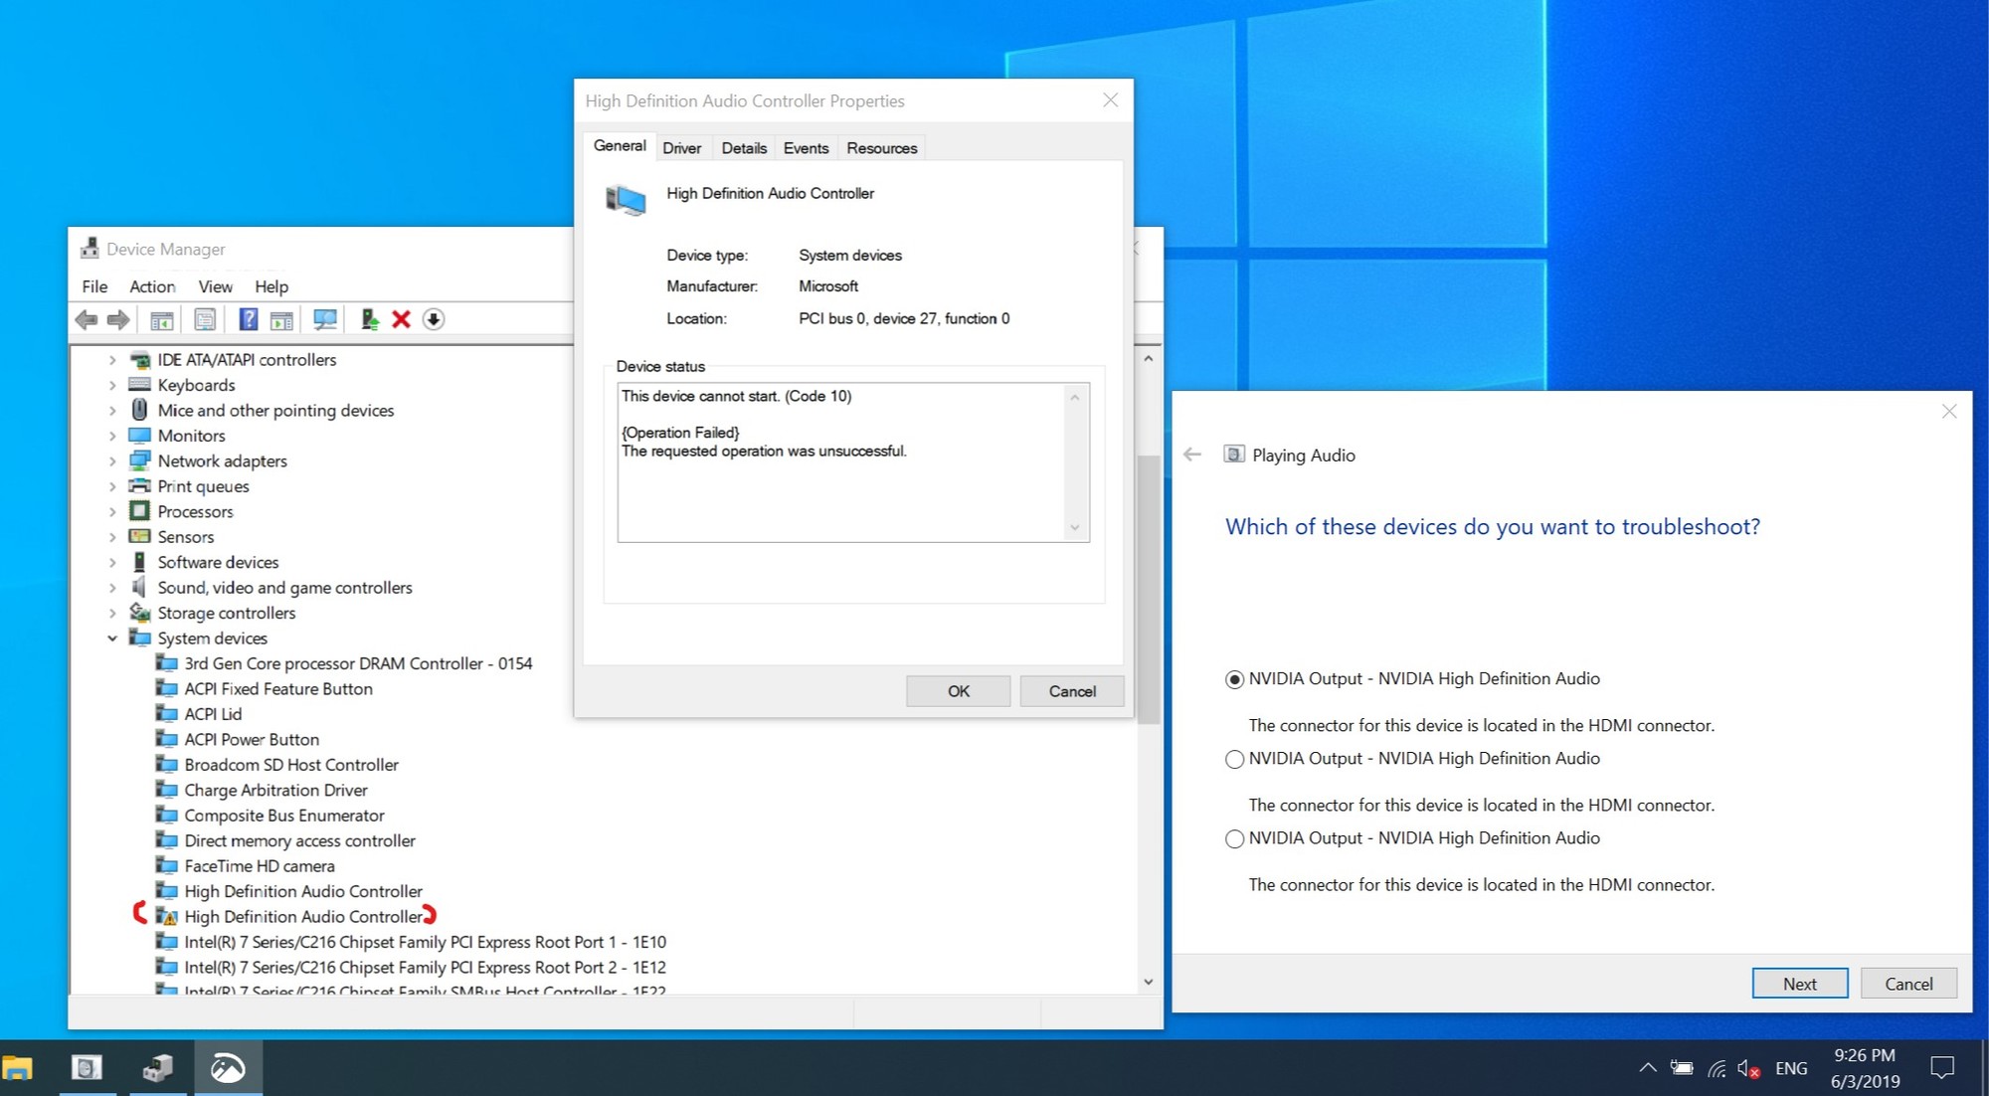Click the Scan for hardware changes icon
This screenshot has height=1096, width=1989.
pos(324,319)
